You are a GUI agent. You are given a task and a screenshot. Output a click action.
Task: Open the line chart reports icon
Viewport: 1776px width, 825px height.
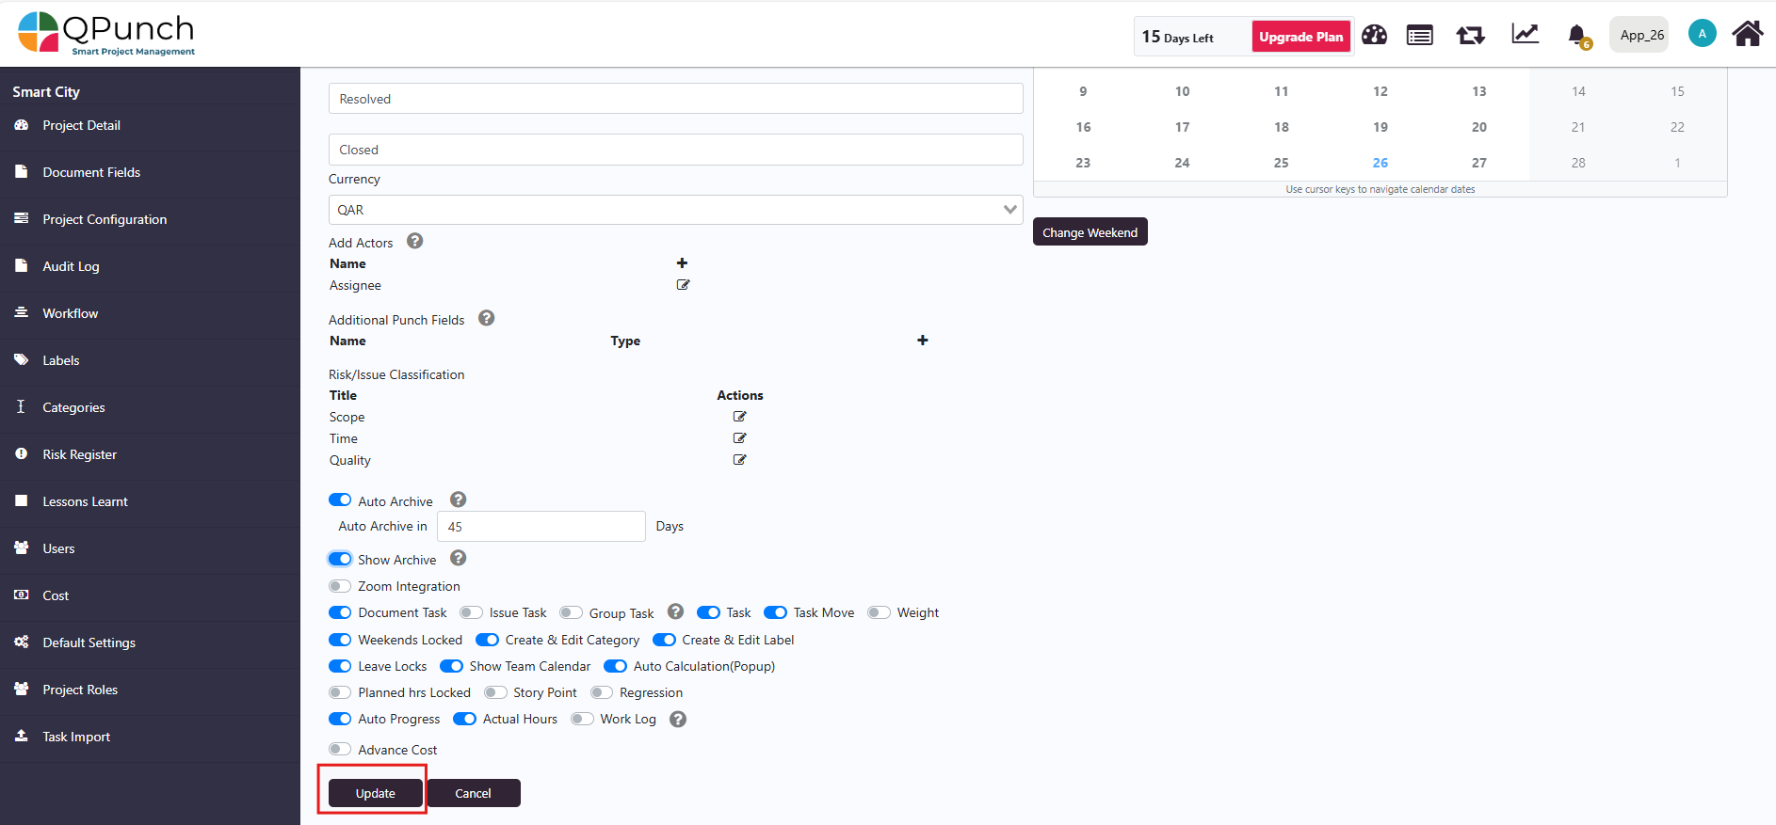[1526, 34]
